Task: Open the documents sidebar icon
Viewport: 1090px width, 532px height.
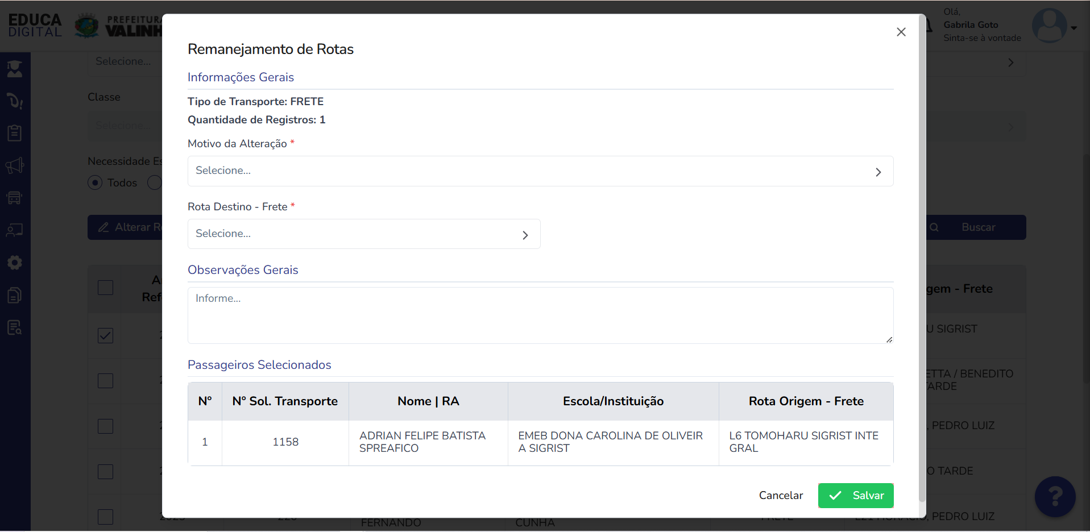Action: tap(15, 295)
